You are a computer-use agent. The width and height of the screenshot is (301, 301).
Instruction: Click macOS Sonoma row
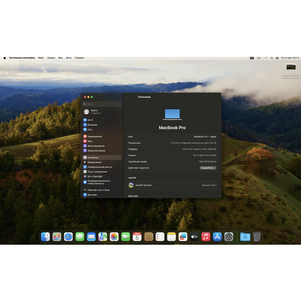tap(172, 185)
